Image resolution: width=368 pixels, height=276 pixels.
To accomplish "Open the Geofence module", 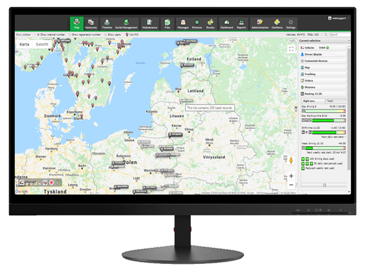I will (277, 24).
